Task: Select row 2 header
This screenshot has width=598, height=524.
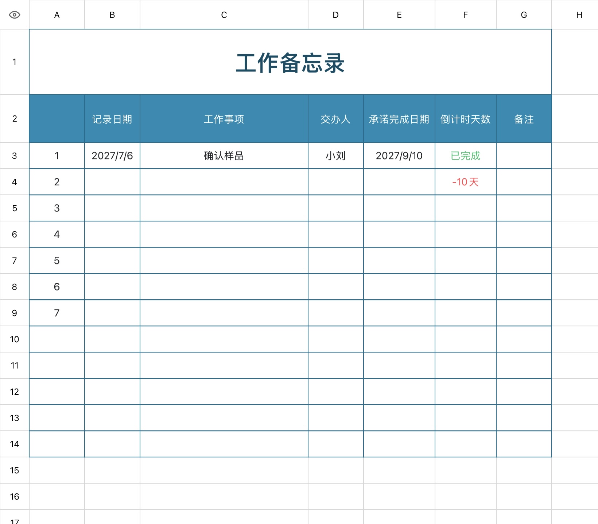Action: click(15, 119)
